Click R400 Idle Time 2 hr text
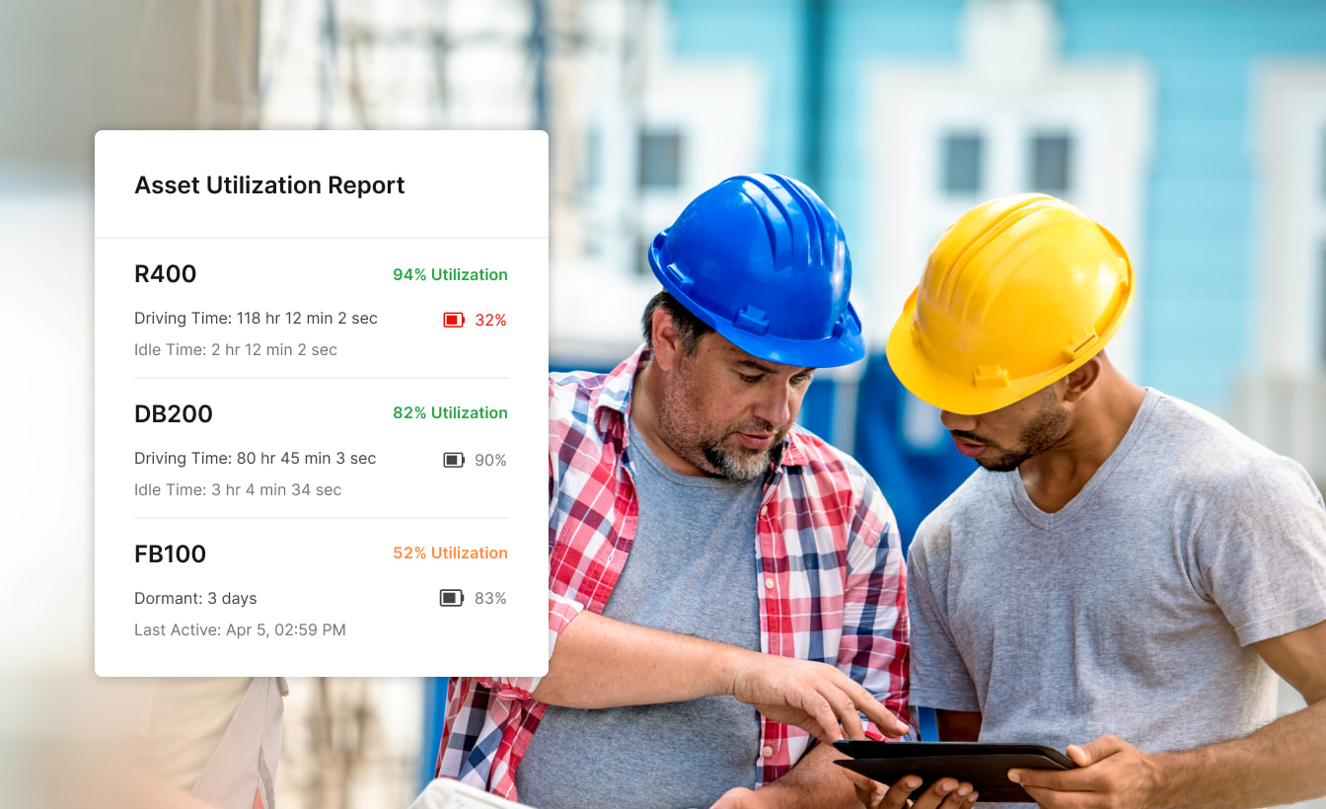 [x=236, y=350]
